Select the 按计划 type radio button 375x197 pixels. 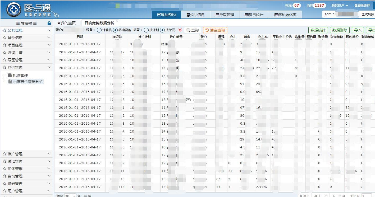pos(146,30)
